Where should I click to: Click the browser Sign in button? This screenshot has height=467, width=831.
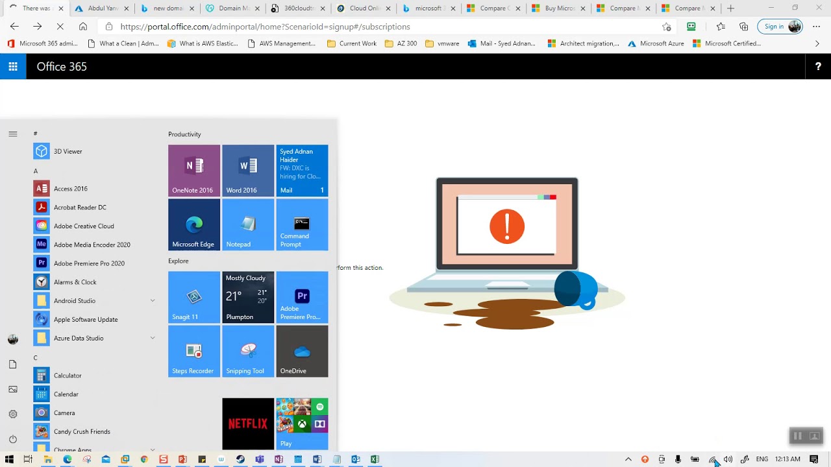tap(780, 27)
